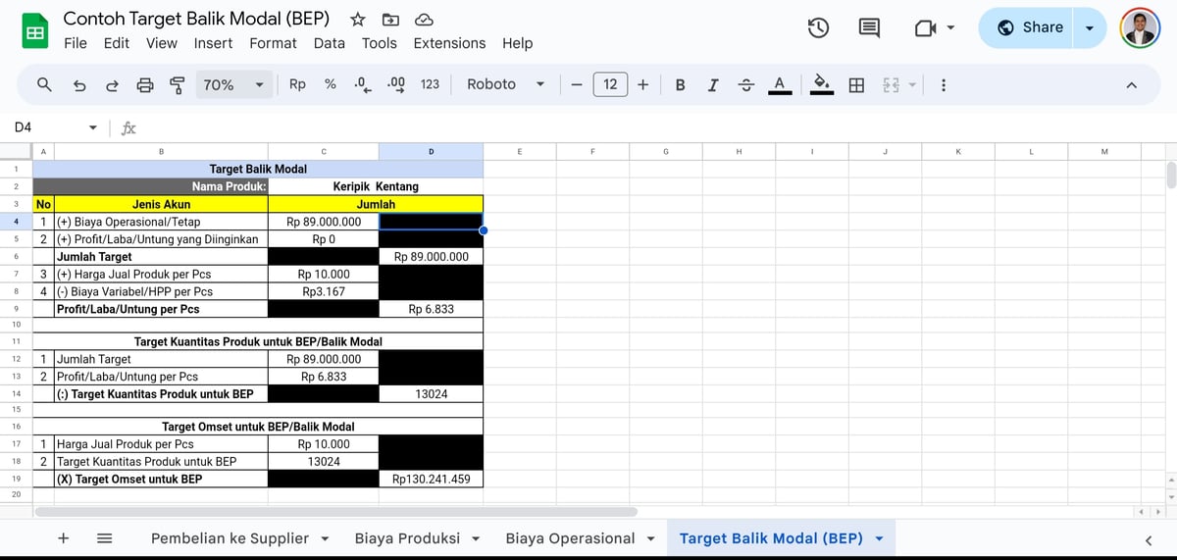1177x560 pixels.
Task: Open the Tools menu
Action: point(380,43)
